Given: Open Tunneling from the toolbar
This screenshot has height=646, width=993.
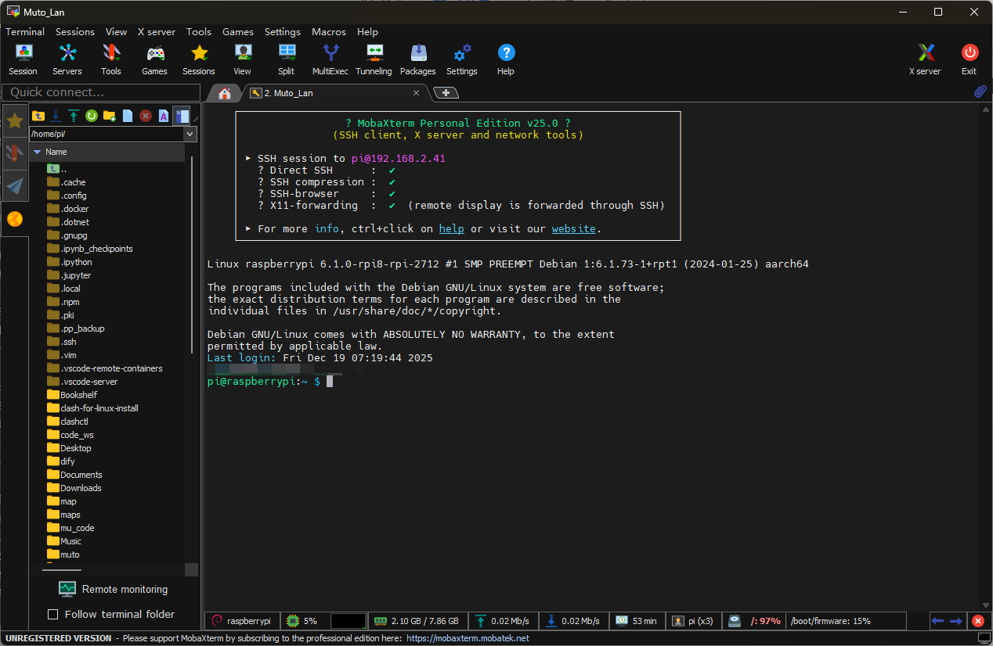Looking at the screenshot, I should tap(374, 59).
